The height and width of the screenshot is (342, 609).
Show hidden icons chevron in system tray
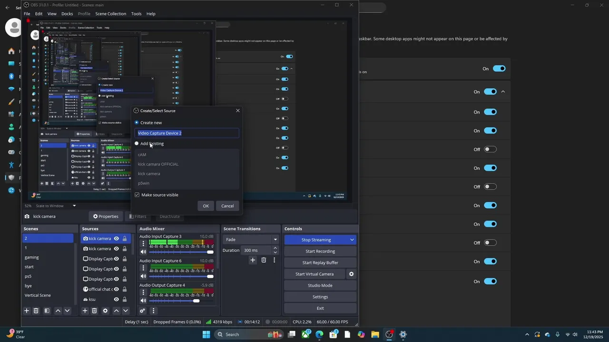(x=527, y=334)
